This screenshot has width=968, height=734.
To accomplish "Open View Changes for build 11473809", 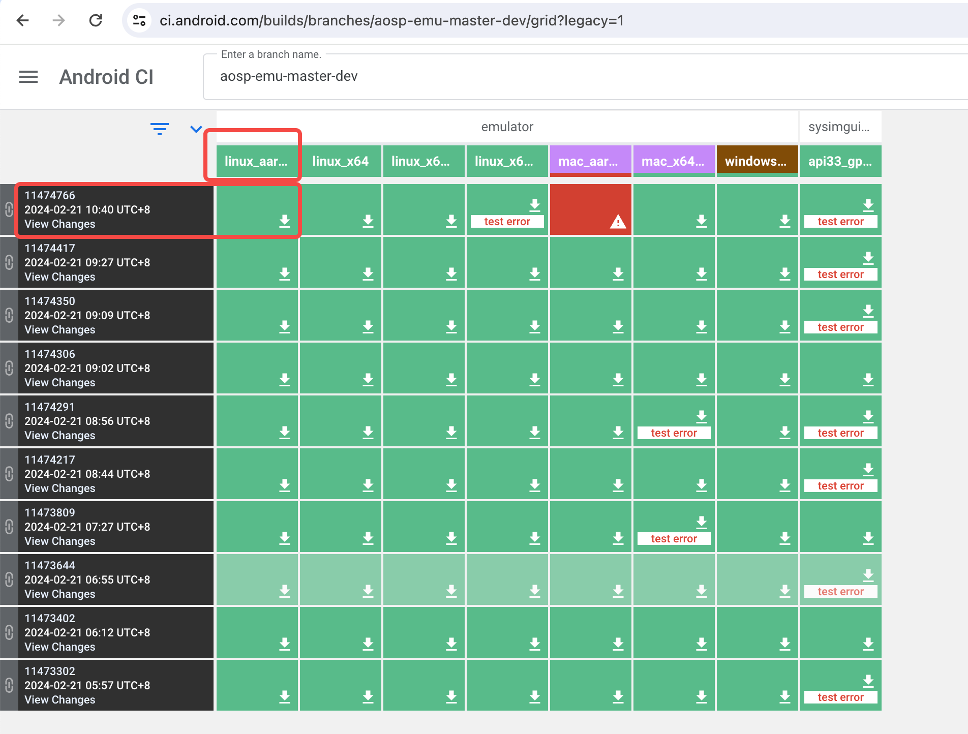I will pos(60,541).
